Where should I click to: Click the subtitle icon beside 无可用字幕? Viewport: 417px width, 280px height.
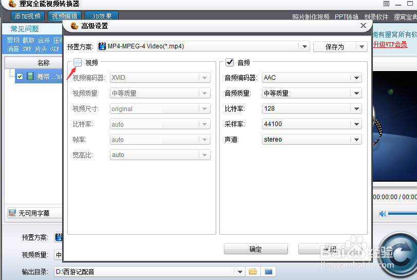(x=12, y=213)
